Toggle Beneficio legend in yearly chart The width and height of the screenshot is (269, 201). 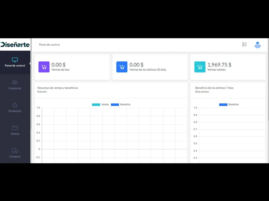[x=121, y=105]
